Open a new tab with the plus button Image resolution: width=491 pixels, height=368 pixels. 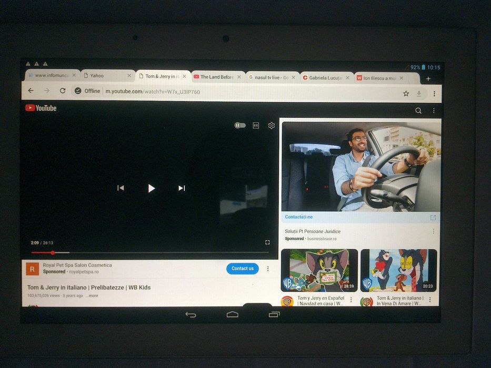[428, 79]
